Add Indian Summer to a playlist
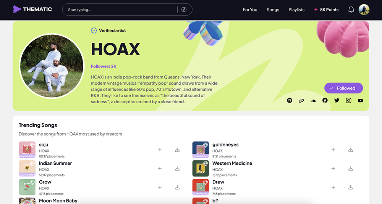Screen dimensions: 382x204 160,169
